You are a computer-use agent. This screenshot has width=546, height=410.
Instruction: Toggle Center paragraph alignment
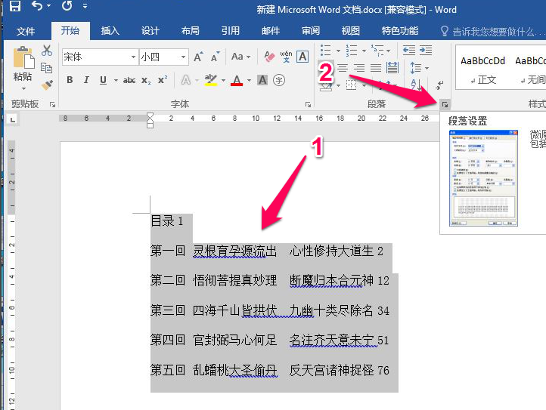(x=343, y=68)
